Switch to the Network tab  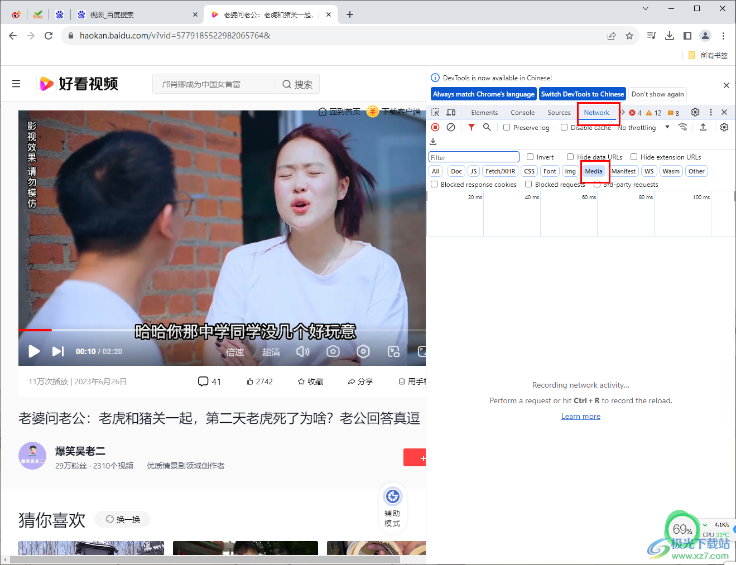597,112
